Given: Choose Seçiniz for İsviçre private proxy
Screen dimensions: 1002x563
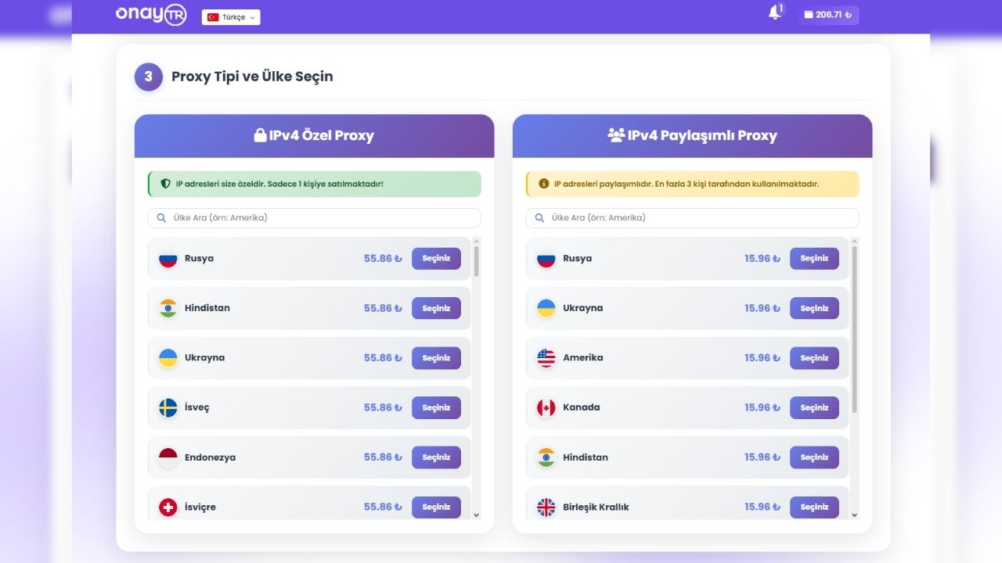Looking at the screenshot, I should (436, 507).
